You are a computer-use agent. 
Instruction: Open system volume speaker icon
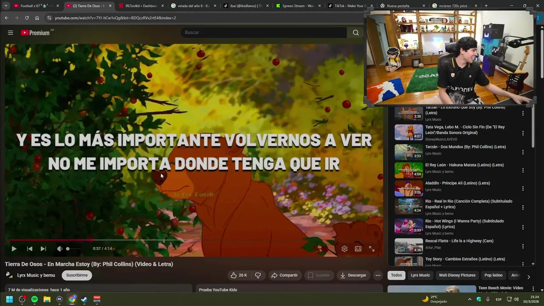tap(516, 299)
